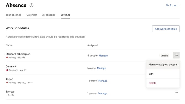The width and height of the screenshot is (185, 104).
Task: Click the Standard arbeidsplan schedule name
Action: 18,54
